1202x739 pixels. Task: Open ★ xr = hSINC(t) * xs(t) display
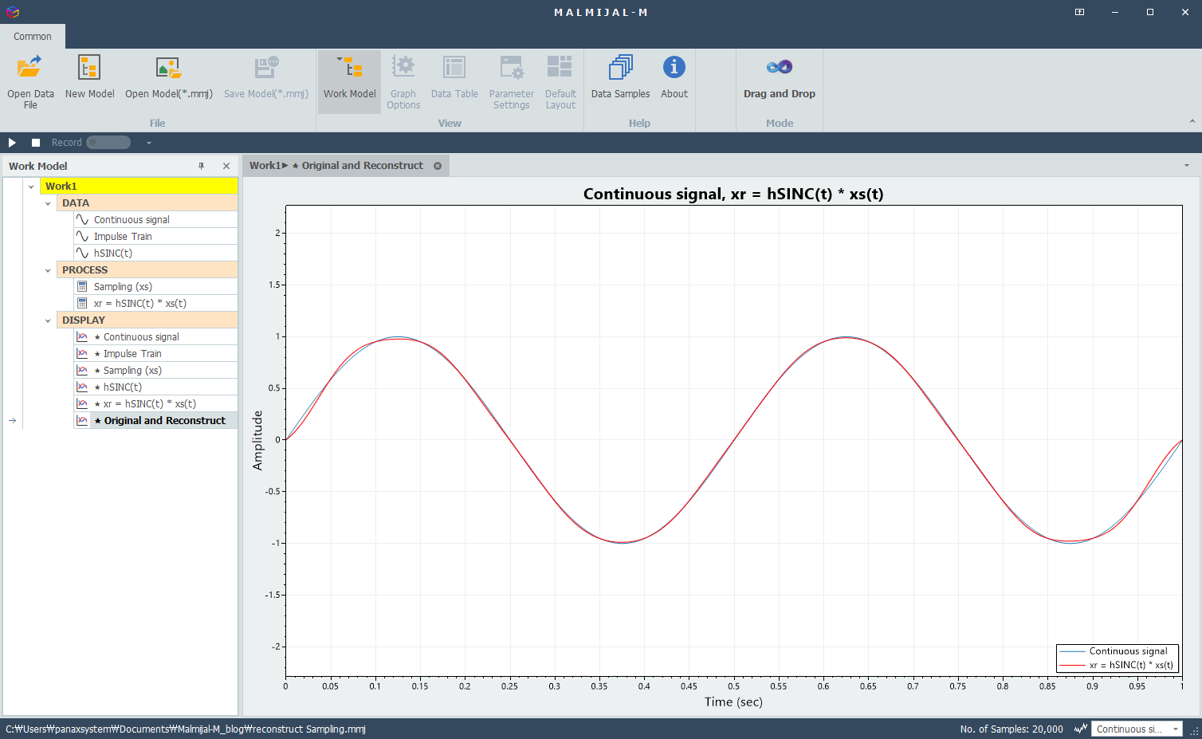click(x=155, y=403)
